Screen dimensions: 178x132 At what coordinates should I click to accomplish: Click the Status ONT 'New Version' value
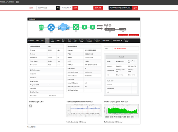click(x=52, y=96)
